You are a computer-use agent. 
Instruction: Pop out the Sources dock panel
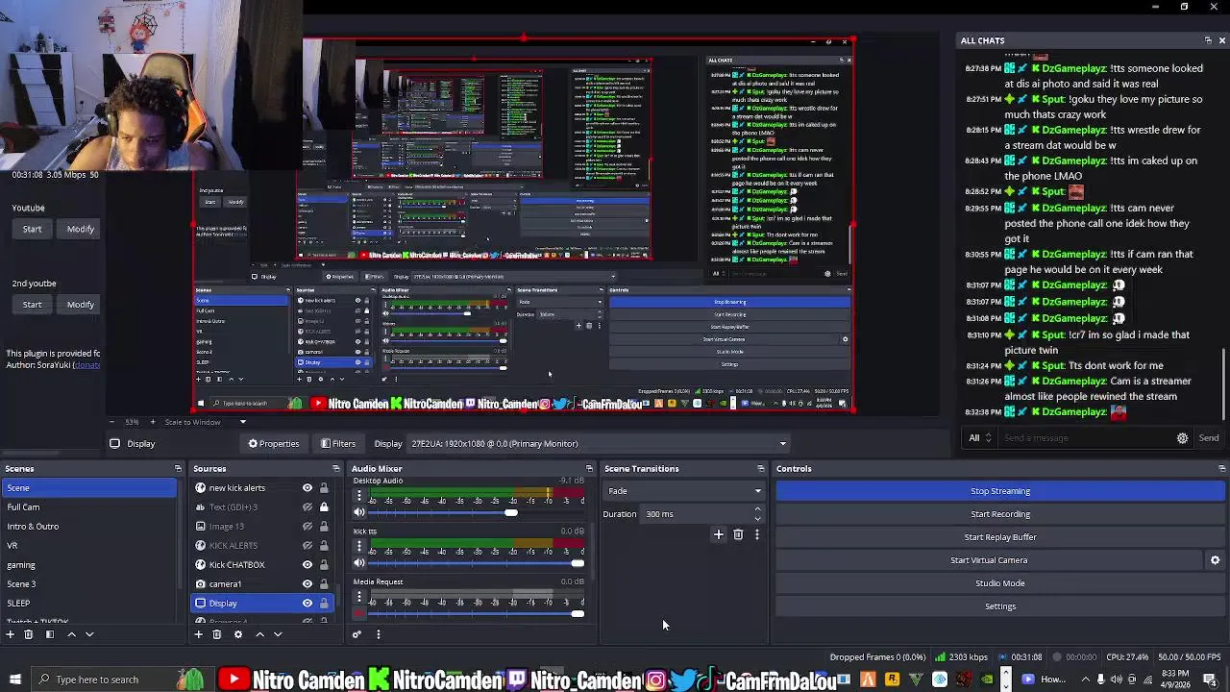click(336, 469)
